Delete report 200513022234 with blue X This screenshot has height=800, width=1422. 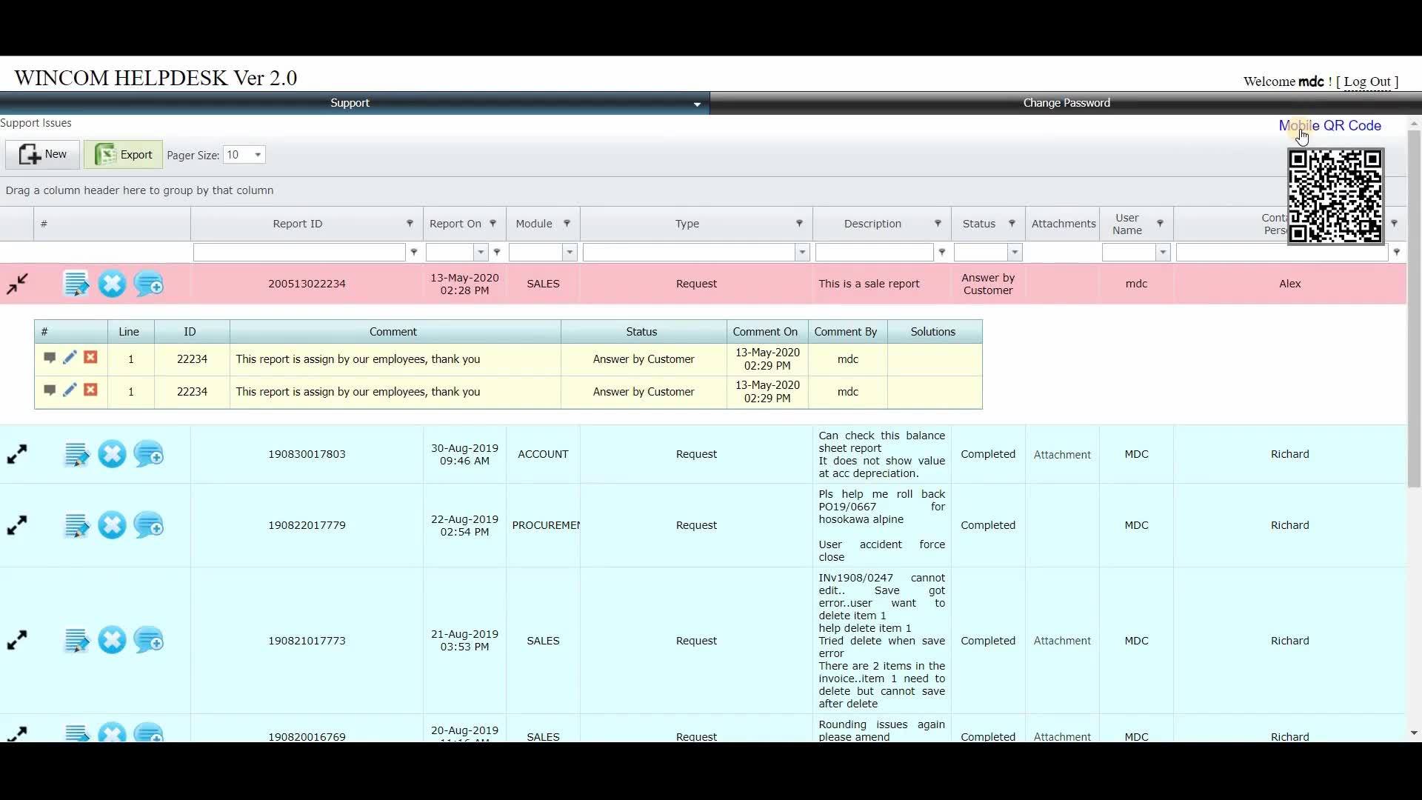click(112, 284)
